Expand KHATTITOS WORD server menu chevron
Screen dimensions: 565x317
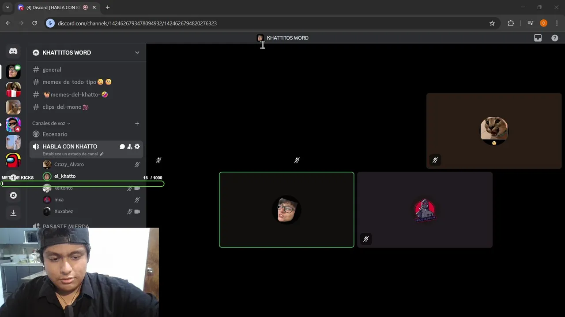(x=137, y=52)
